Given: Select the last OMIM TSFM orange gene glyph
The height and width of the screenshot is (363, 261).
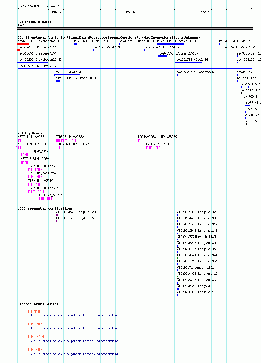Looking at the screenshot, I should pyautogui.click(x=35, y=350).
